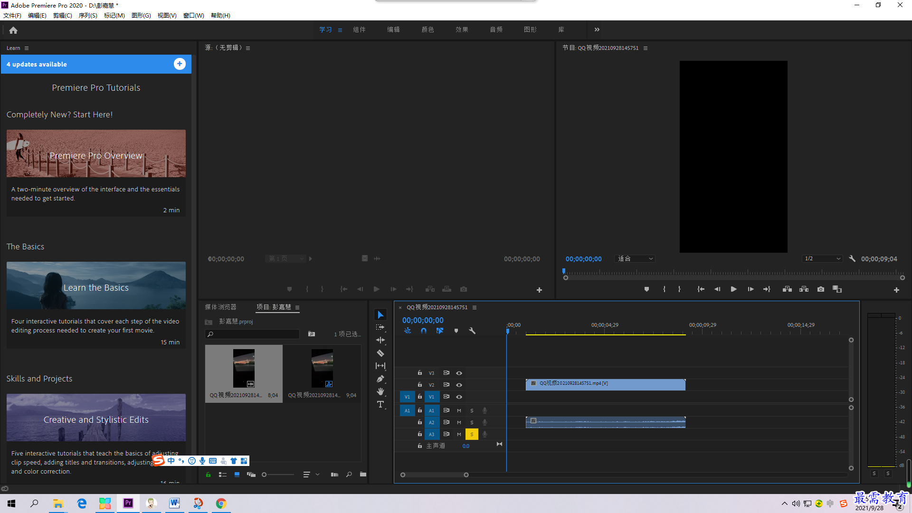Open the zoom level 适合 dropdown
The width and height of the screenshot is (912, 513).
click(635, 259)
